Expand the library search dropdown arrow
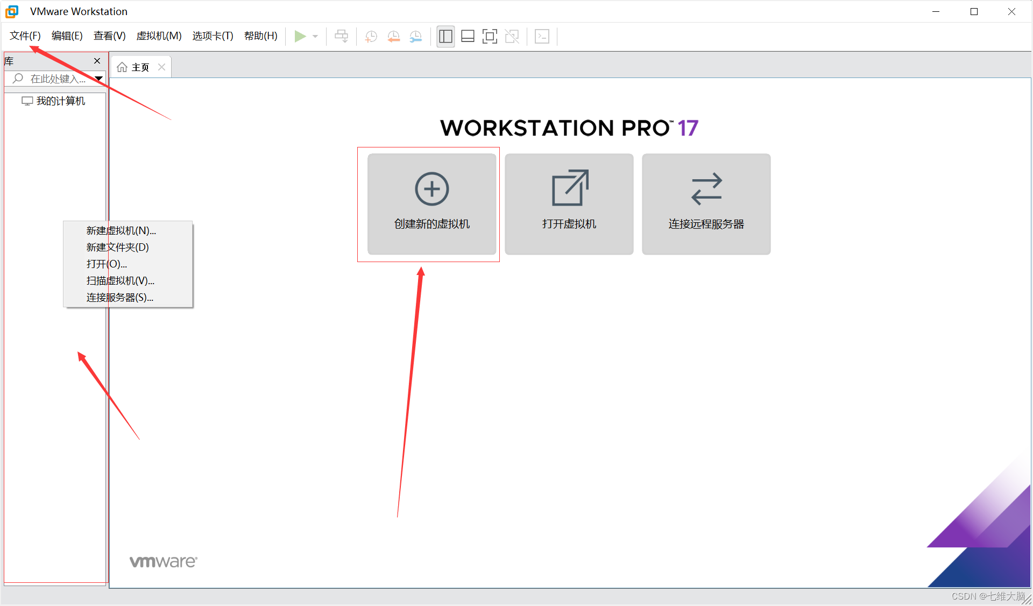This screenshot has height=606, width=1033. tap(99, 79)
